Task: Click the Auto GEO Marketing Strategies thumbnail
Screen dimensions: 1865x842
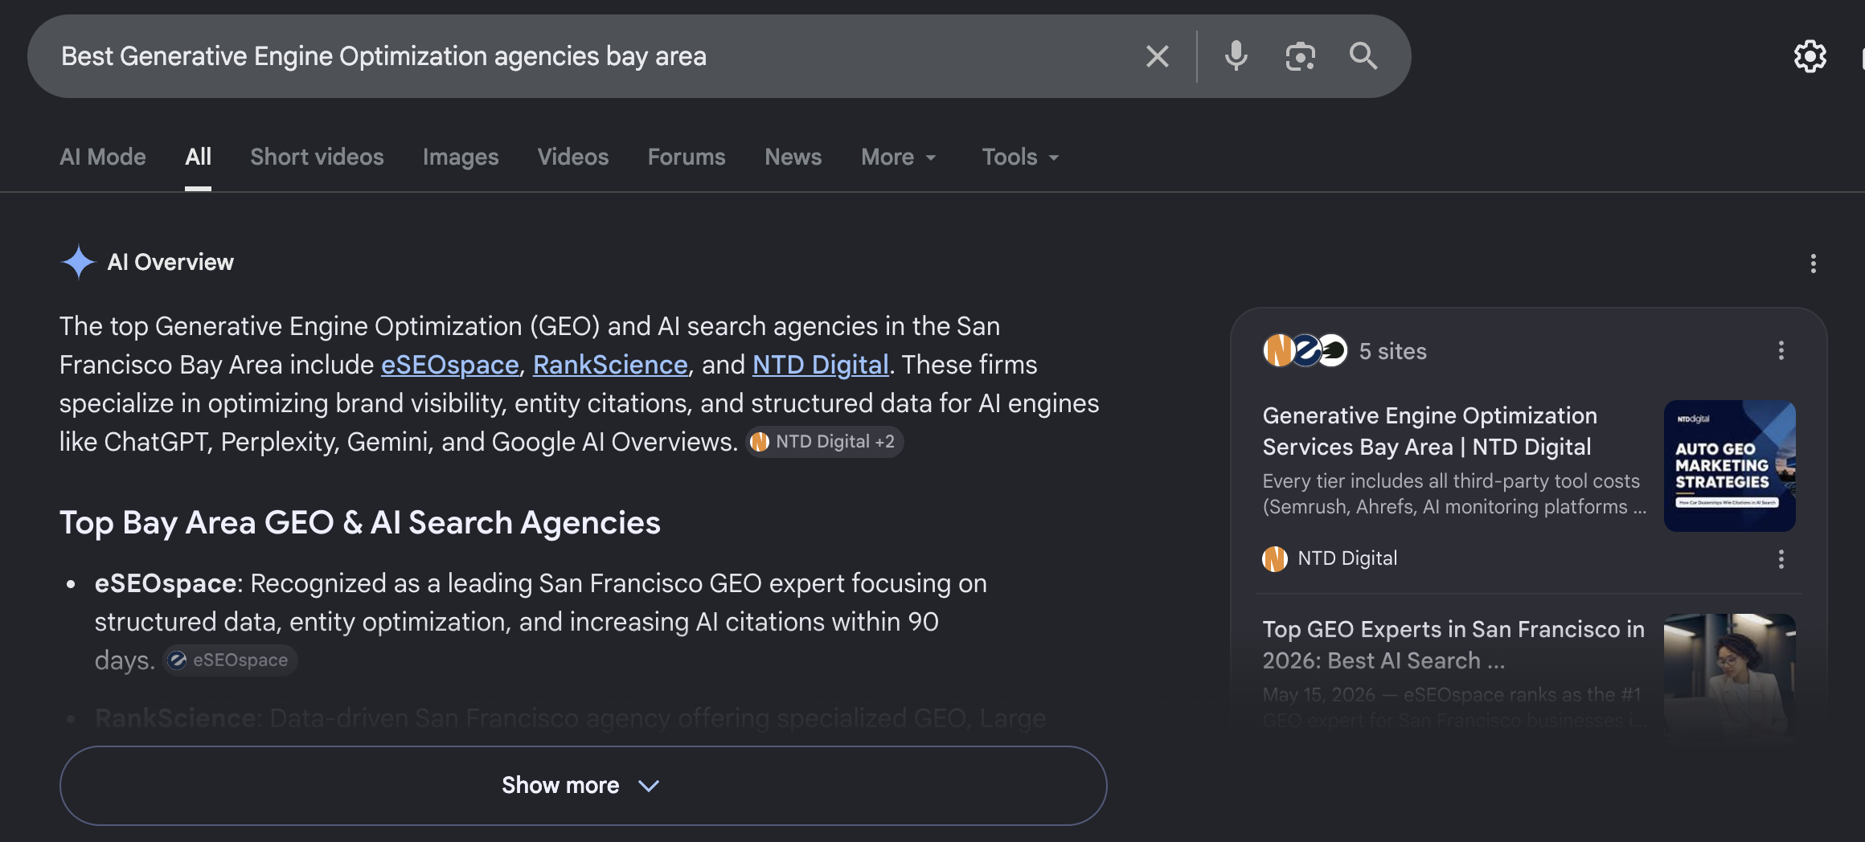Action: click(1729, 466)
